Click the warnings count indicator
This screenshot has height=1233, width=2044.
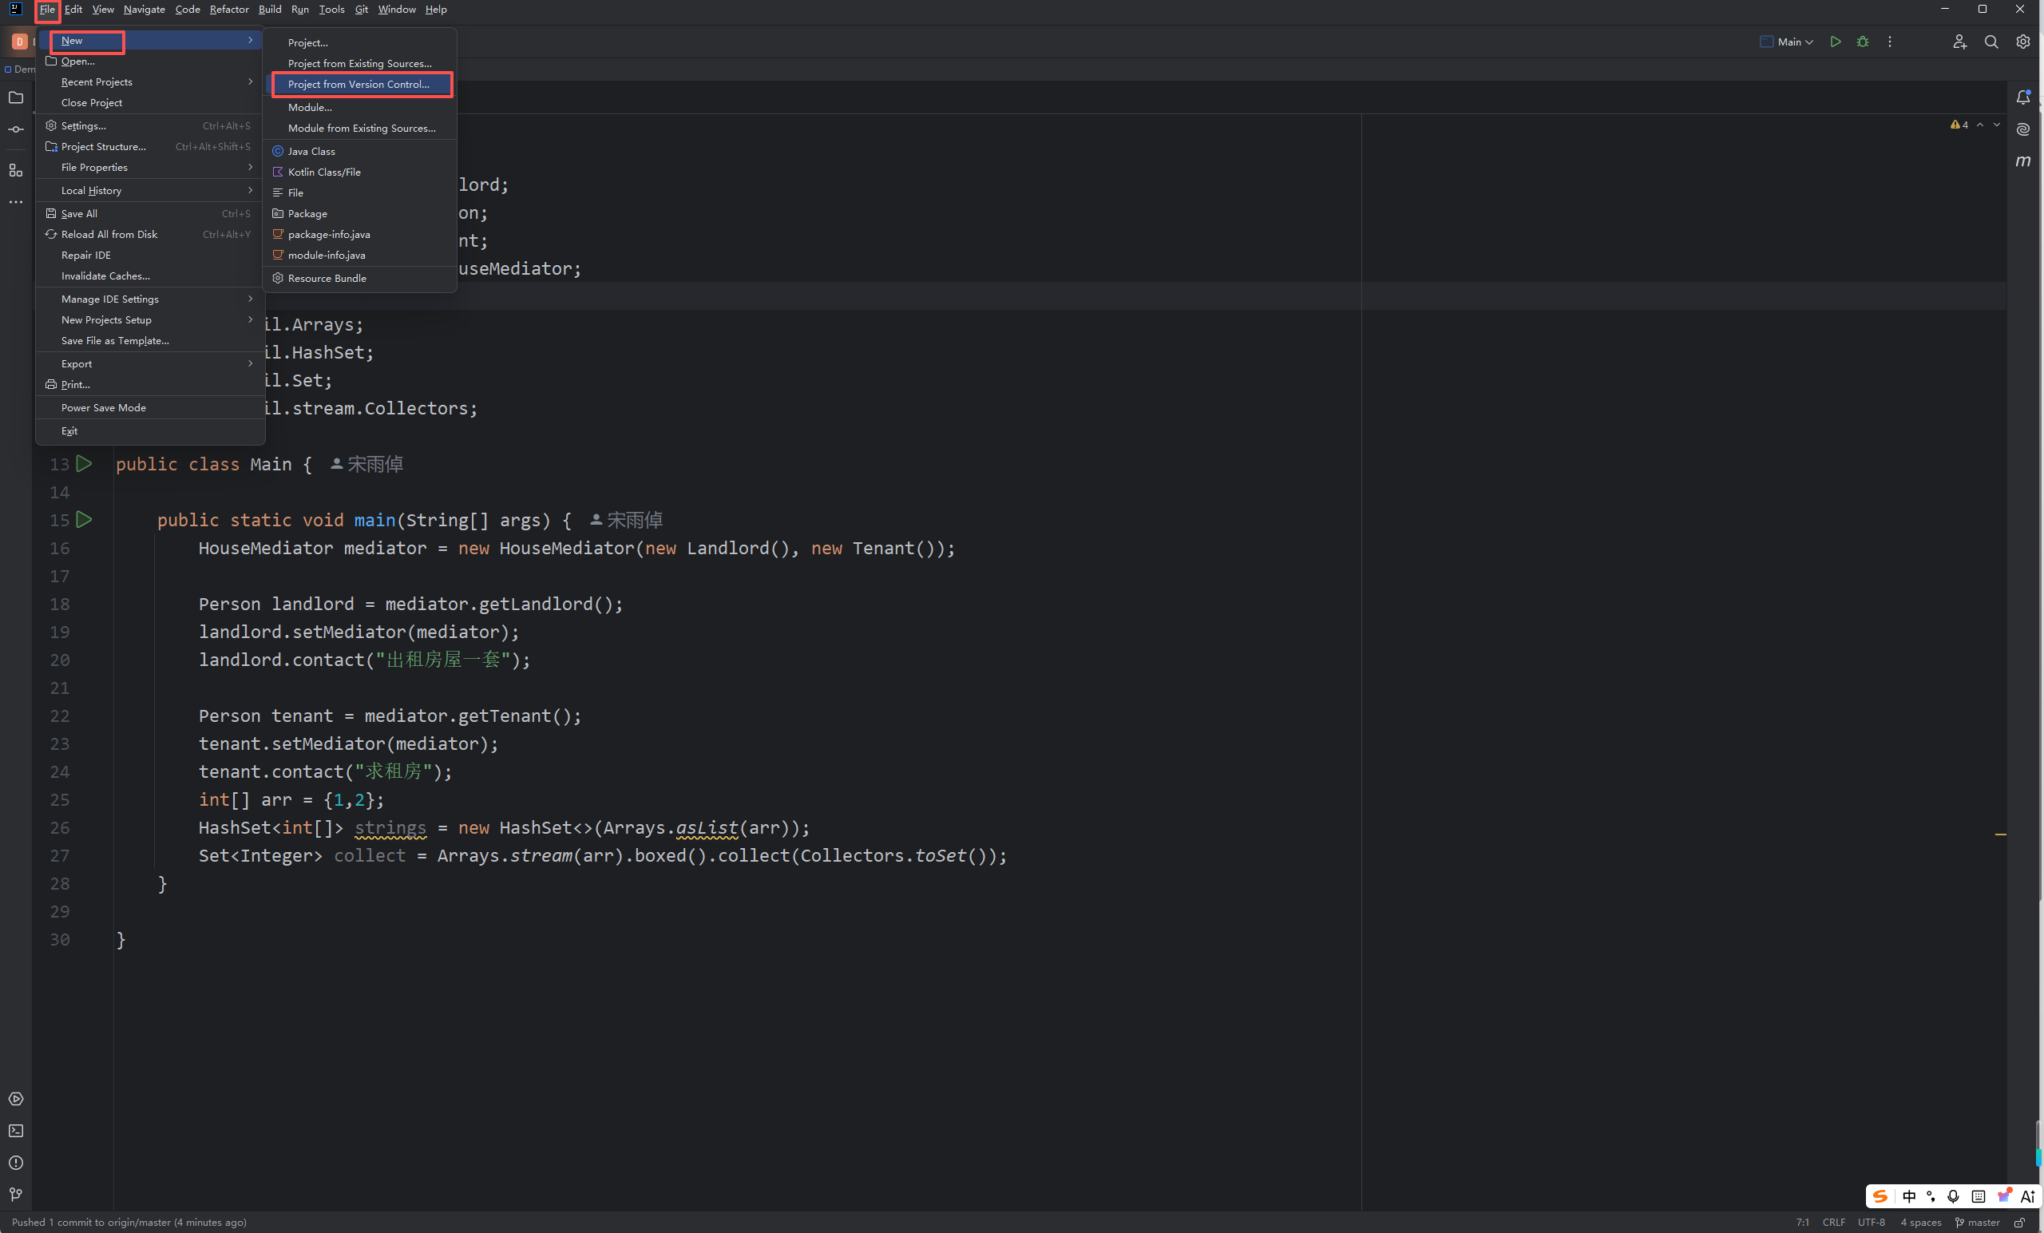pyautogui.click(x=1959, y=125)
